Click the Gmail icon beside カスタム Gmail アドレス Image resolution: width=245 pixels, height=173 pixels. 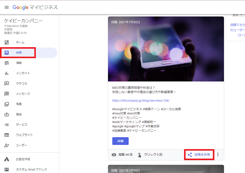pos(6,170)
